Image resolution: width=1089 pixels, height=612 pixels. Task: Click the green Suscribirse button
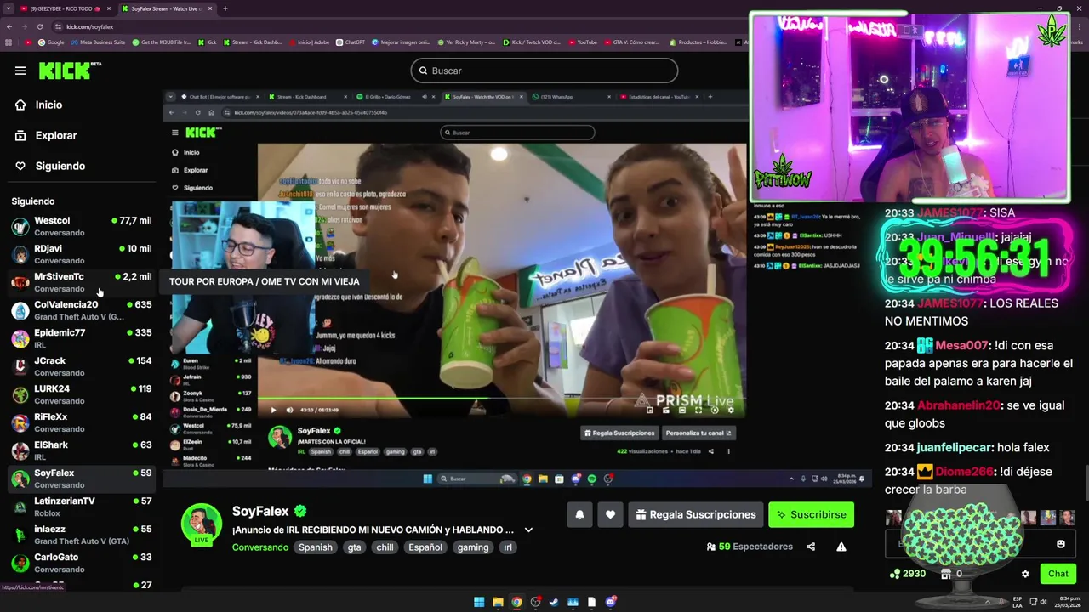click(x=811, y=514)
